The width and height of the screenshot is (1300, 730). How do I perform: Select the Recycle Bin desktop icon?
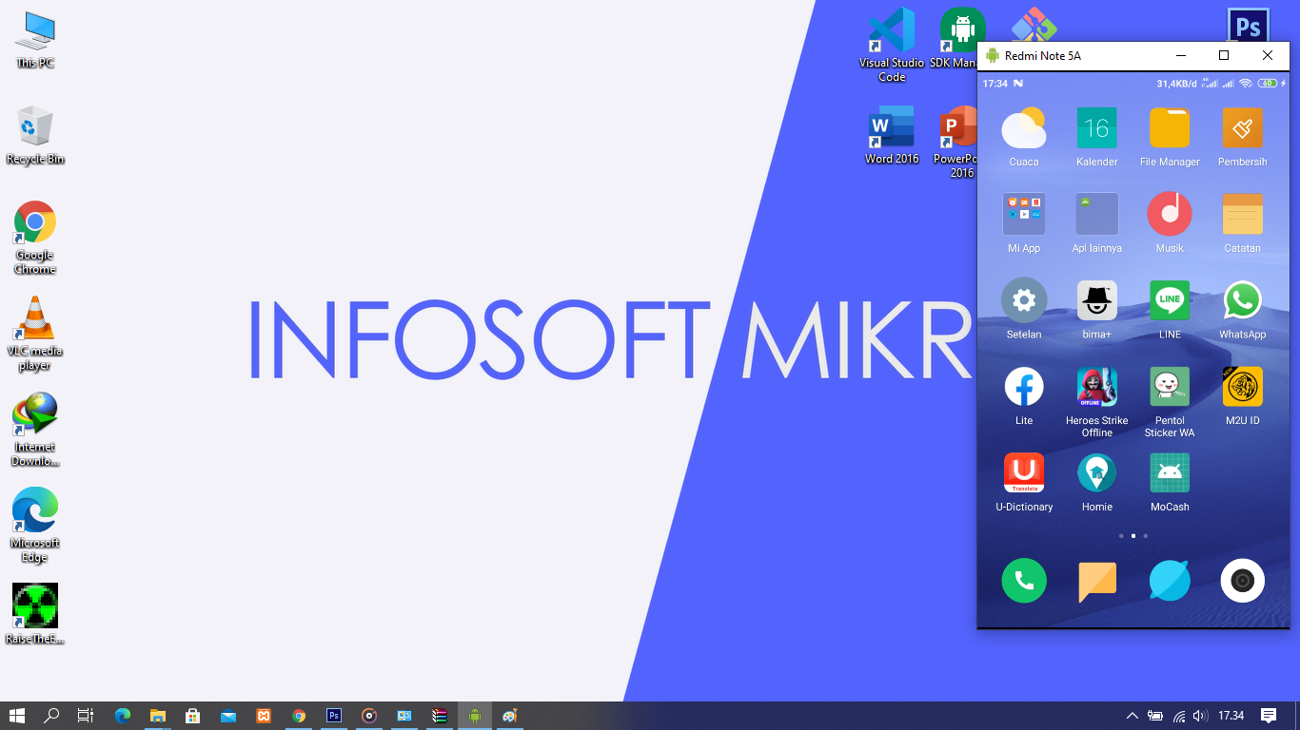tap(35, 135)
